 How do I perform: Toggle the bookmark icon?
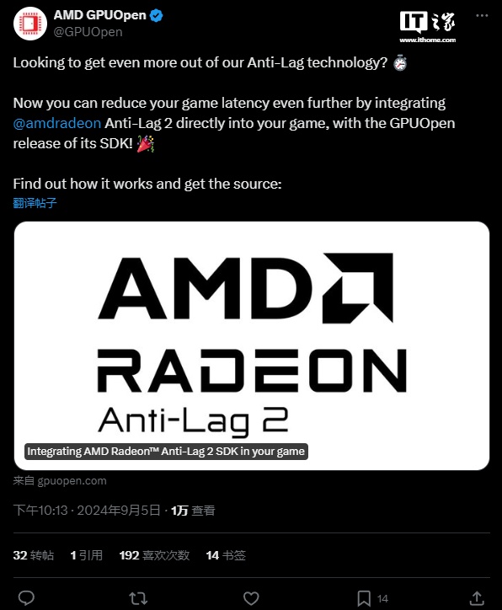[364, 598]
